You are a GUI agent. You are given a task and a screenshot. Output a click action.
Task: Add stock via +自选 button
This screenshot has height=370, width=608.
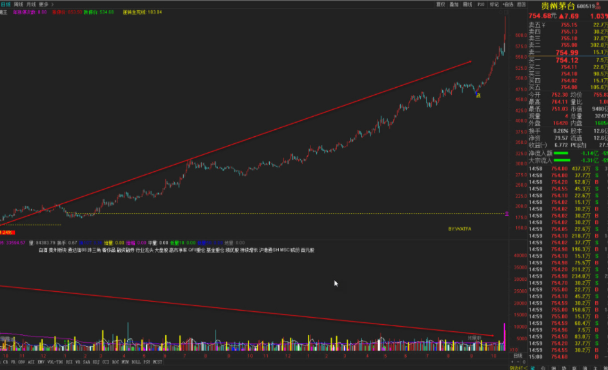click(x=508, y=5)
